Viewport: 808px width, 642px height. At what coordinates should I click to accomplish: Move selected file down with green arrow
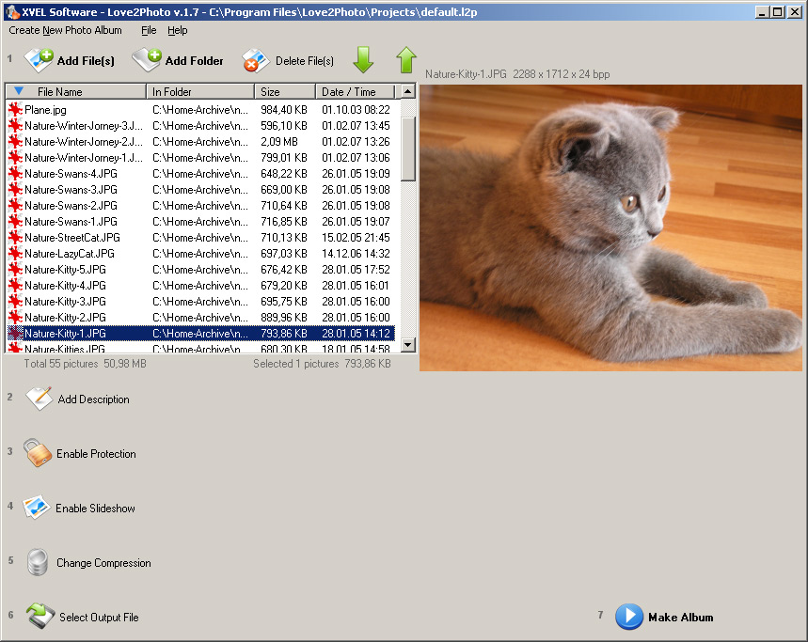(x=363, y=60)
